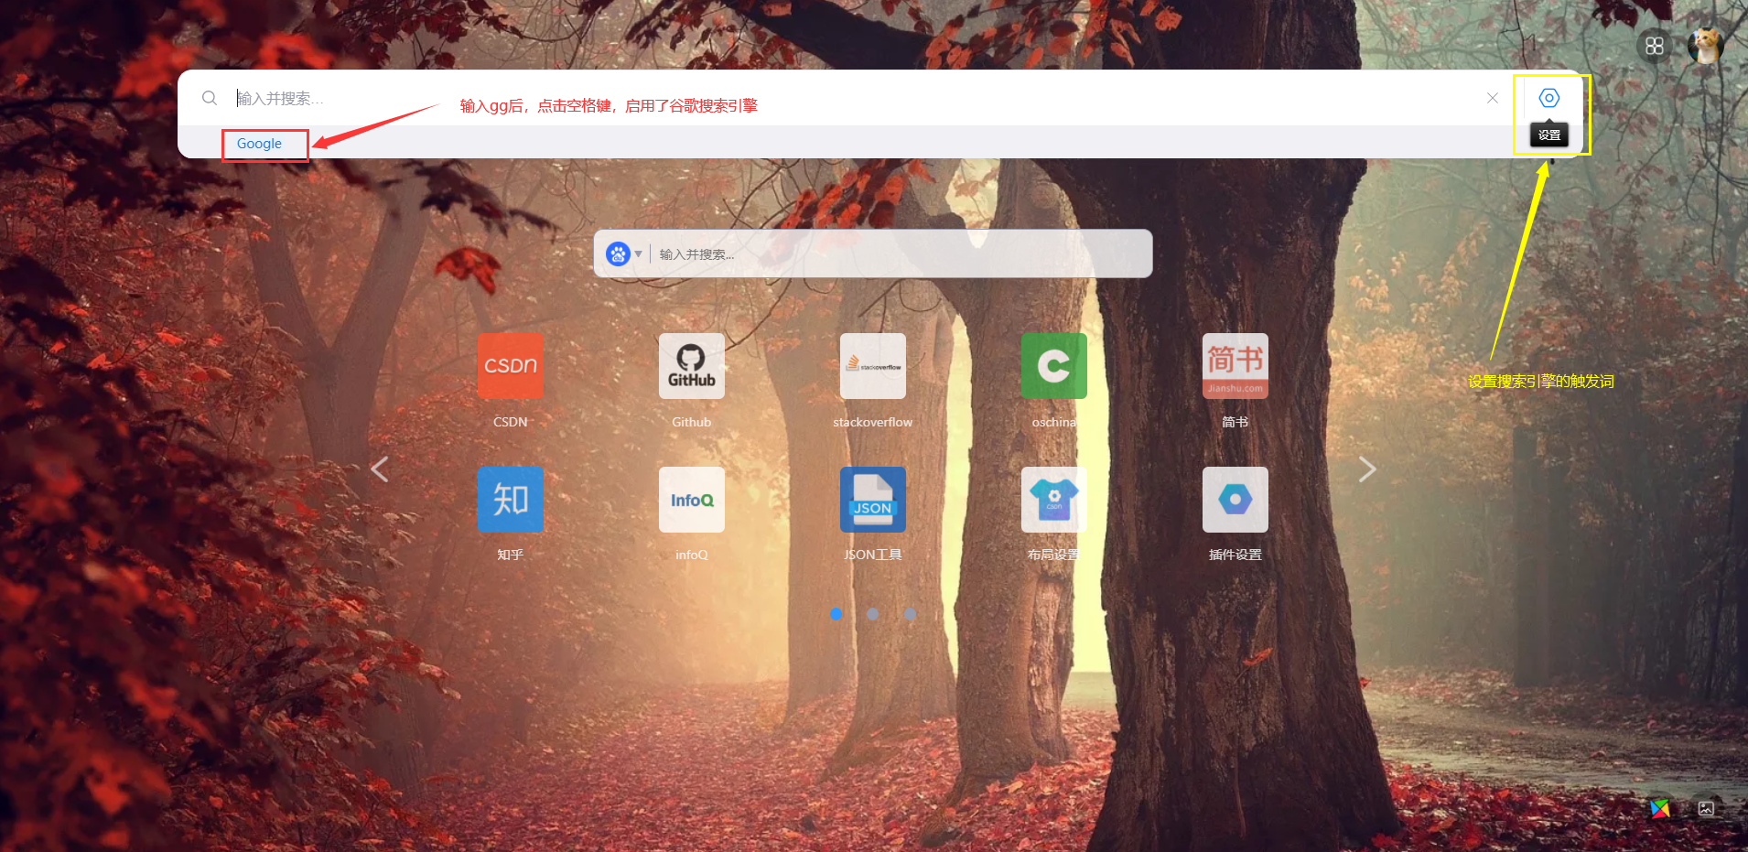Open the user avatar profile picture
This screenshot has height=852, width=1748.
(x=1706, y=46)
